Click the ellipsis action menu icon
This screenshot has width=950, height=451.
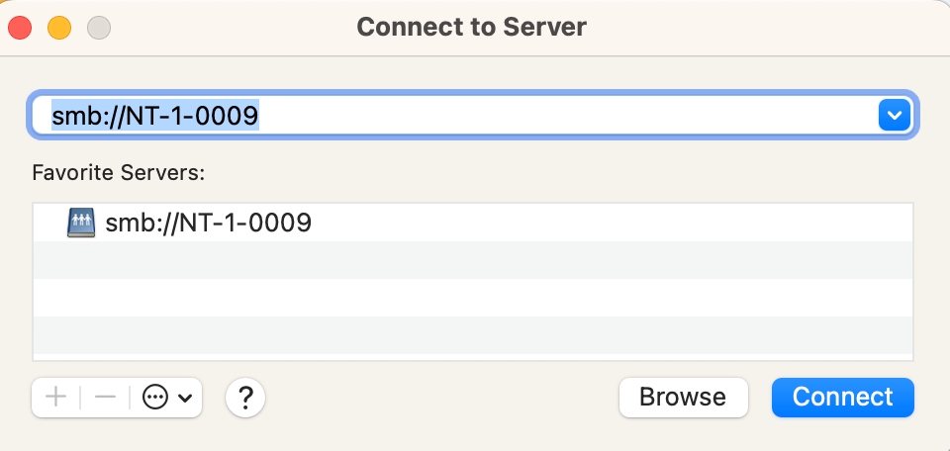(155, 398)
